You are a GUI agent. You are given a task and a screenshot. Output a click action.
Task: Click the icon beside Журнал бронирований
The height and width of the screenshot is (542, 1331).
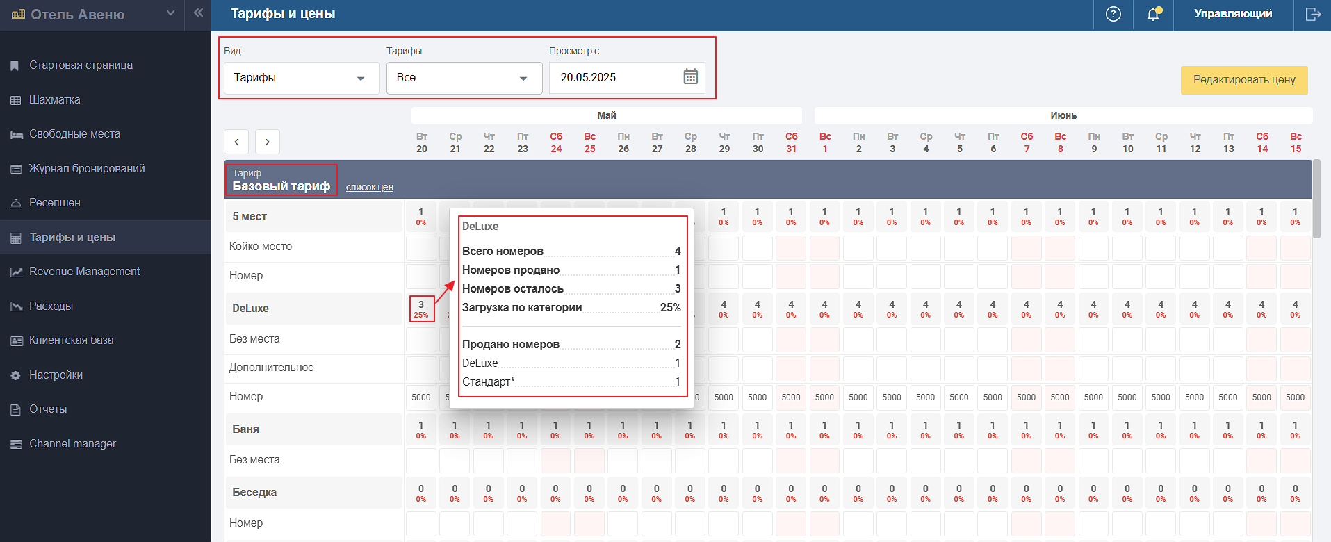(16, 169)
